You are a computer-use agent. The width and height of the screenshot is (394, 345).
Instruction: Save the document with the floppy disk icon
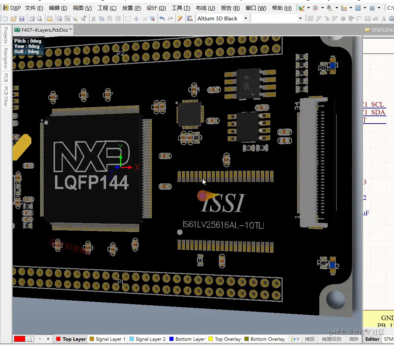click(x=22, y=19)
